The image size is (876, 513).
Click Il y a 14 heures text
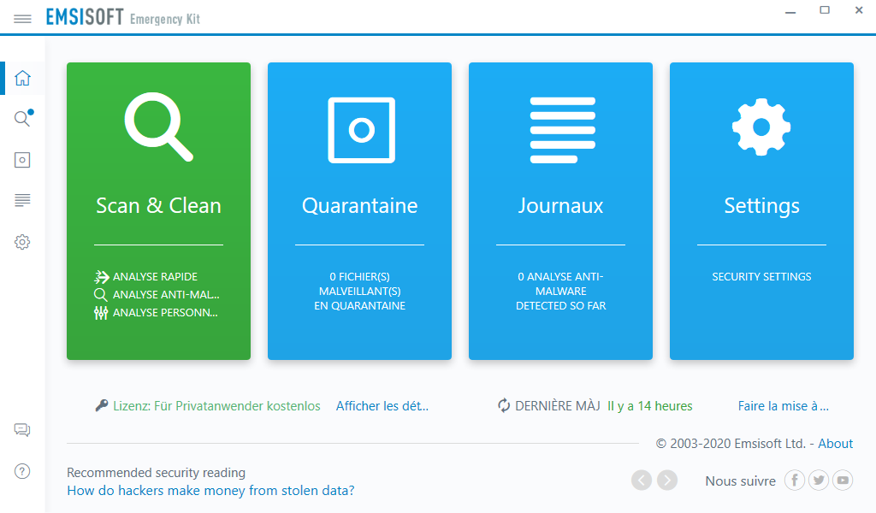click(650, 406)
